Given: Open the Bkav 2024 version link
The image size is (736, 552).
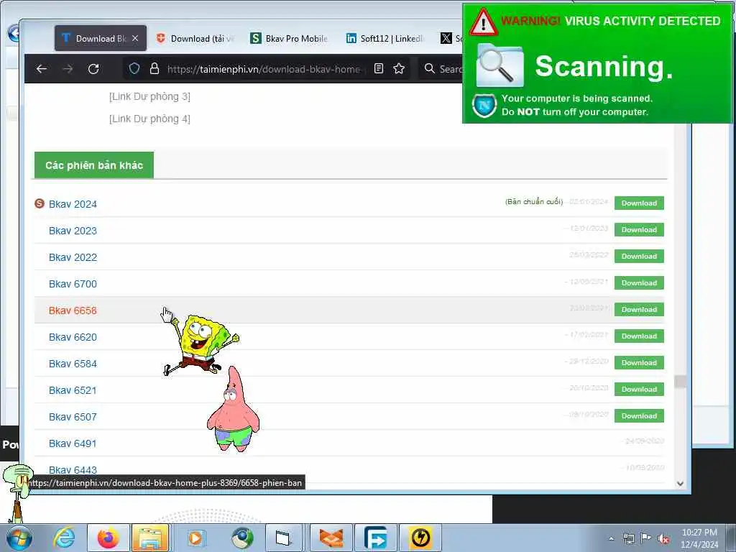Looking at the screenshot, I should point(73,204).
